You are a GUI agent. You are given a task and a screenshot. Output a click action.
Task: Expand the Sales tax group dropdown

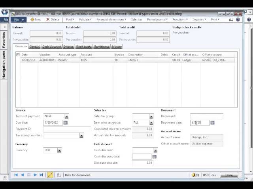(x=151, y=117)
